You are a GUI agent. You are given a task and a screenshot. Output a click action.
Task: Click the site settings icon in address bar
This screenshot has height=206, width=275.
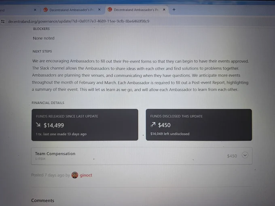coord(3,21)
